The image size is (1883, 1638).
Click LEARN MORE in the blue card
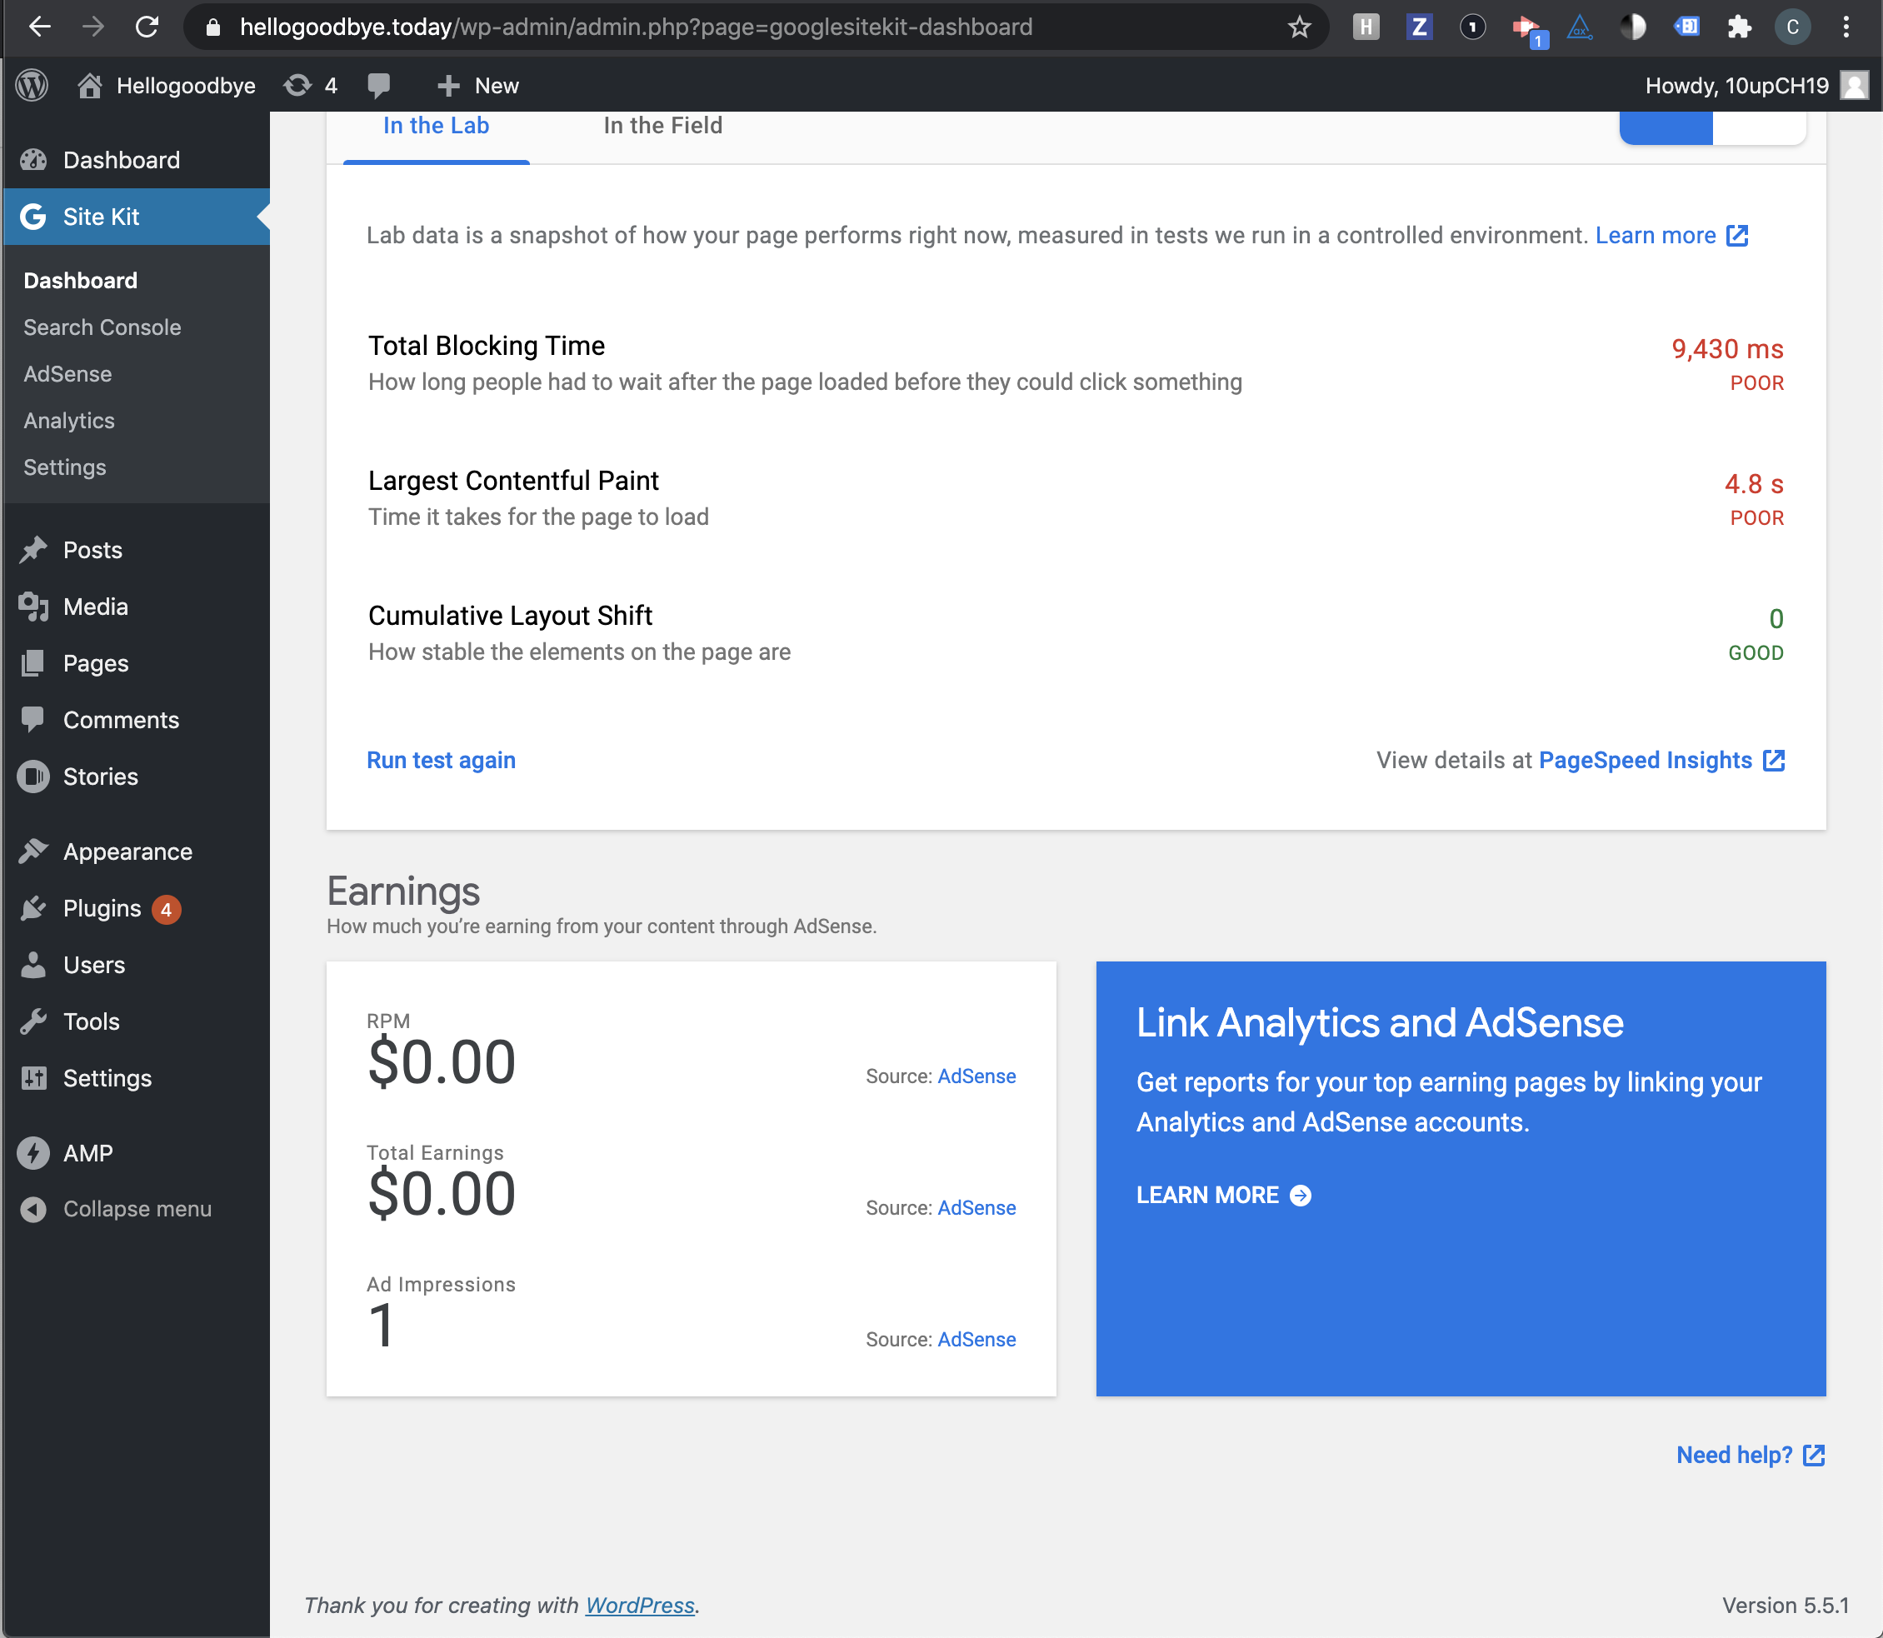tap(1224, 1195)
